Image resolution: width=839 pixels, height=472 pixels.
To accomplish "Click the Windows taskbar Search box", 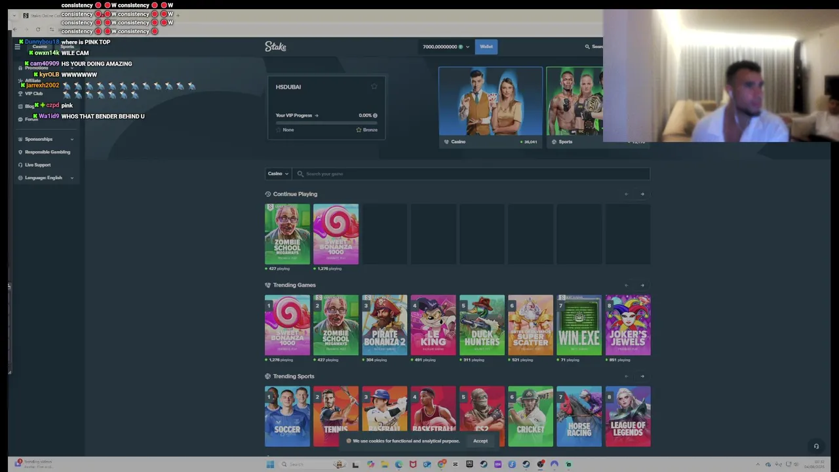I will pos(313,464).
